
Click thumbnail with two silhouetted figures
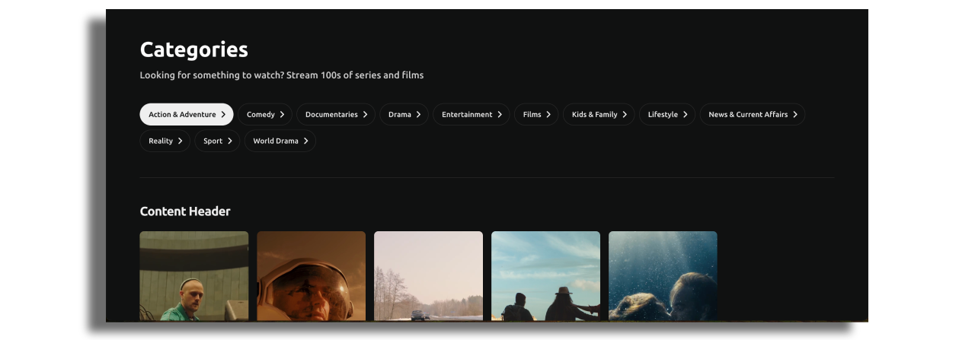pyautogui.click(x=545, y=276)
